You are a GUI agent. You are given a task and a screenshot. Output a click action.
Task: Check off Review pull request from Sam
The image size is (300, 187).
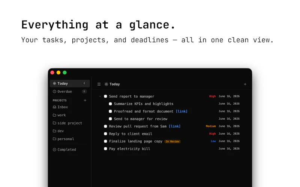tap(105, 126)
